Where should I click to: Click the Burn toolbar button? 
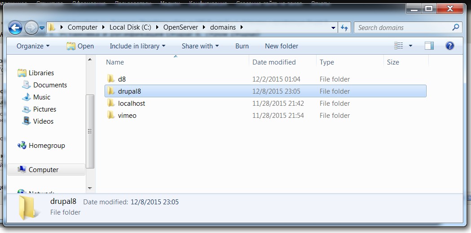(x=242, y=46)
